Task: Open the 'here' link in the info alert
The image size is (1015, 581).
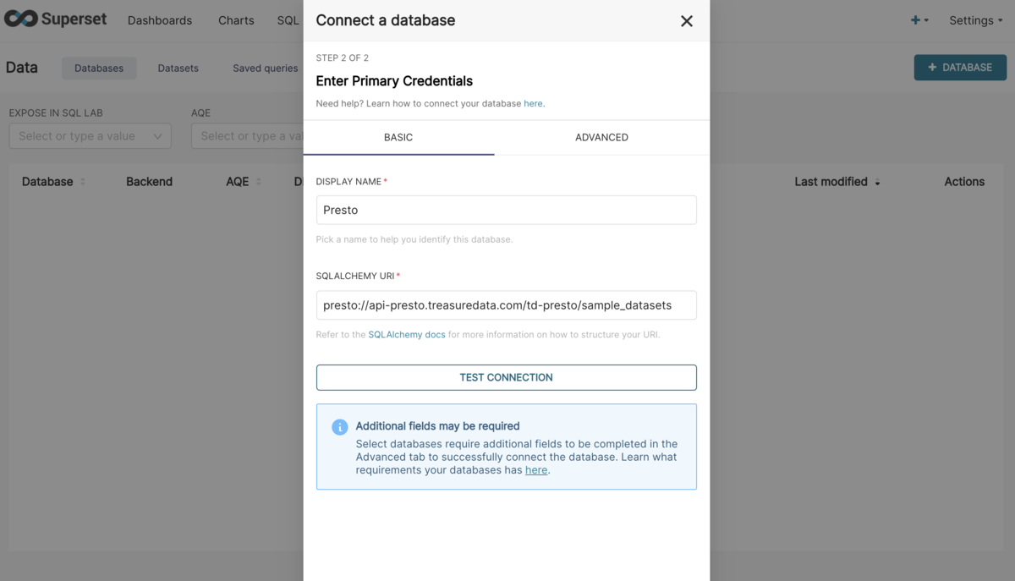Action: coord(536,470)
